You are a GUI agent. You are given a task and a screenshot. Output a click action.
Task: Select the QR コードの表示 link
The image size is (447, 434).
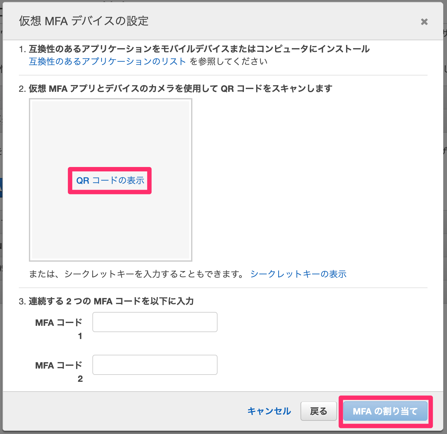coord(110,181)
